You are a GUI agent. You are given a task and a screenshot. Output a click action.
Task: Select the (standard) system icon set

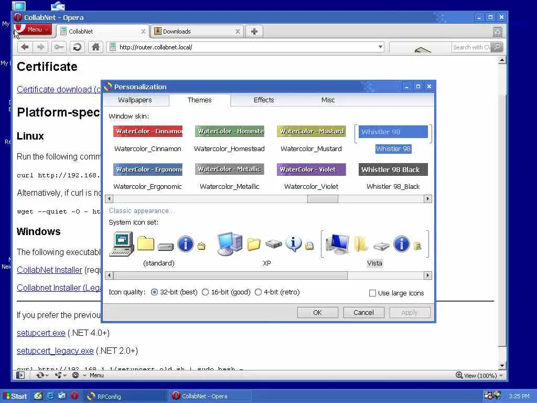pos(158,249)
